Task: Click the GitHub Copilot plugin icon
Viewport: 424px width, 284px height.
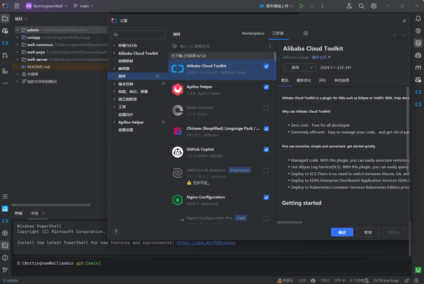Action: [178, 152]
